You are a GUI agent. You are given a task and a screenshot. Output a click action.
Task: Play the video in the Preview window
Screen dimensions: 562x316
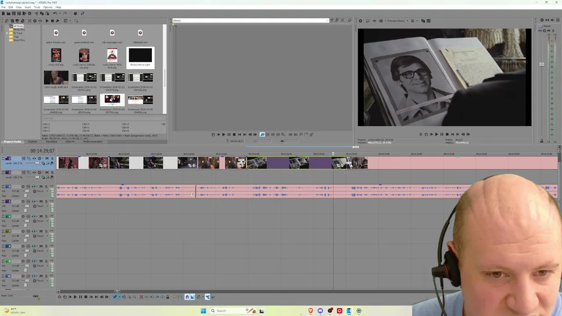pyautogui.click(x=436, y=134)
